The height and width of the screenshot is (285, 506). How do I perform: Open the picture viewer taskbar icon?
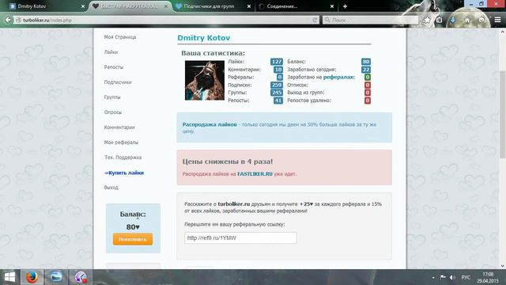coord(56,277)
